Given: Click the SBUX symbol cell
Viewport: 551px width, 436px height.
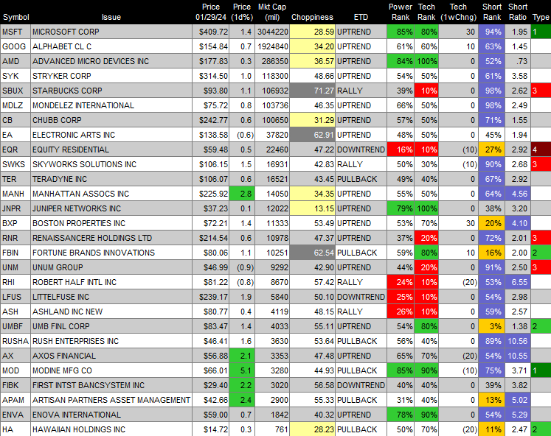Looking at the screenshot, I should pyautogui.click(x=15, y=91).
